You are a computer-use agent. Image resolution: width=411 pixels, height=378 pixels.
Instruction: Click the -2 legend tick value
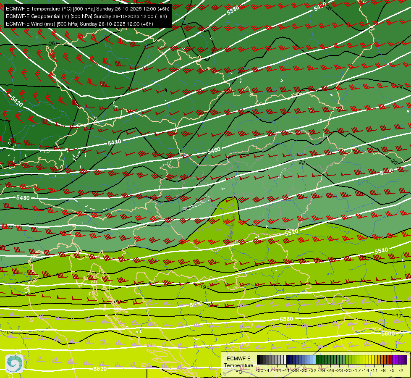[401, 371]
